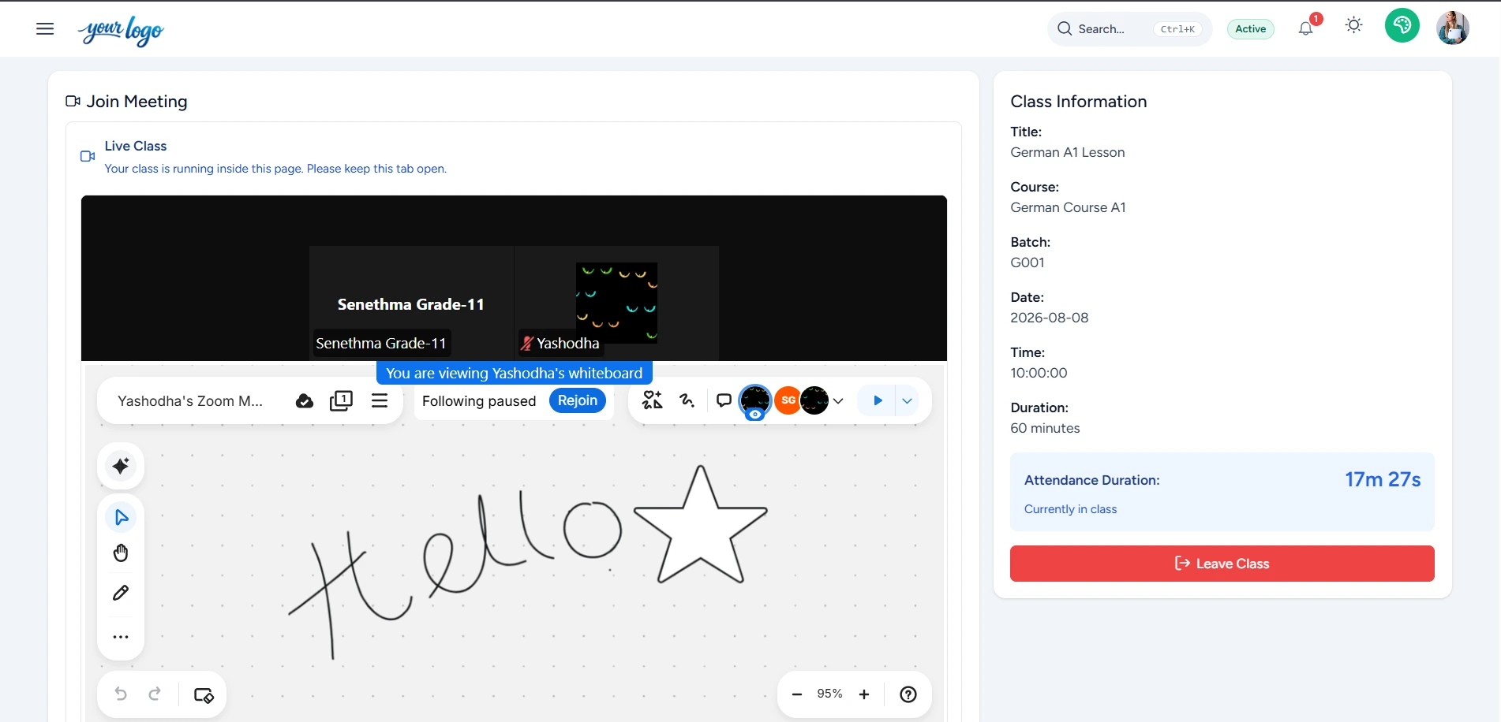Expand the collaborators list chevron
This screenshot has width=1501, height=722.
(x=838, y=401)
